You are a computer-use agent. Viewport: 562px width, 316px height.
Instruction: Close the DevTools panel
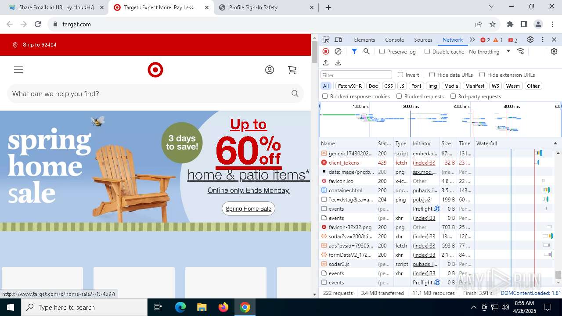point(554,39)
